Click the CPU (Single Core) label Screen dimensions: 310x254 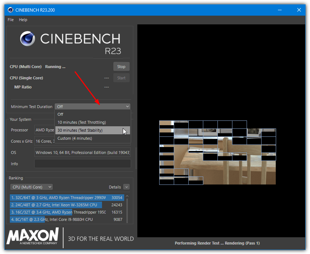(27, 78)
